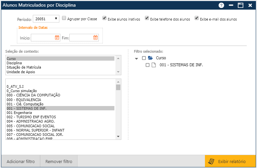The image size is (257, 168).
Task: Uncheck Exibe telefone dos alunos
Action: pos(147,19)
